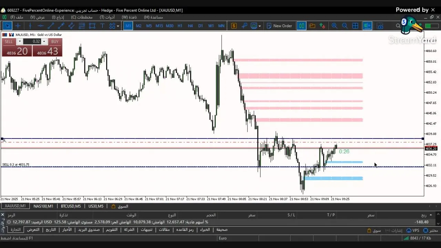
Task: Pick the horizontal line drawing tool
Action: pyautogui.click(x=40, y=26)
